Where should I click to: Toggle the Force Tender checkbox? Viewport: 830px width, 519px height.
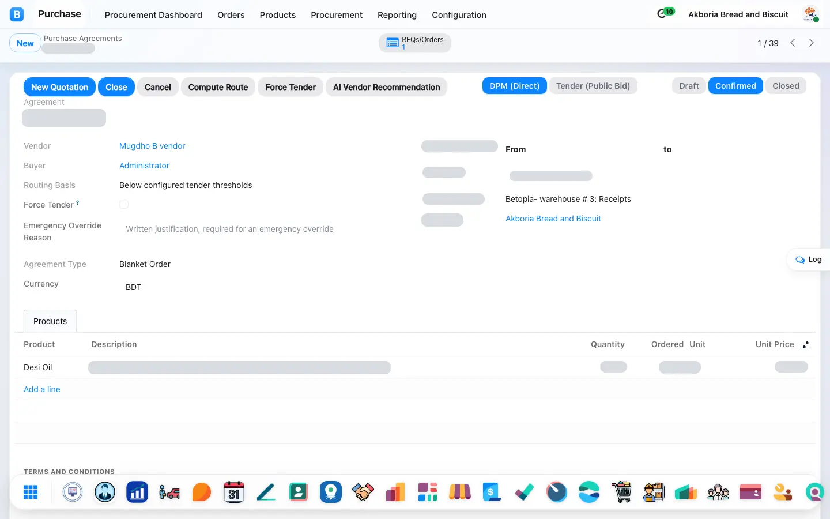click(x=124, y=204)
